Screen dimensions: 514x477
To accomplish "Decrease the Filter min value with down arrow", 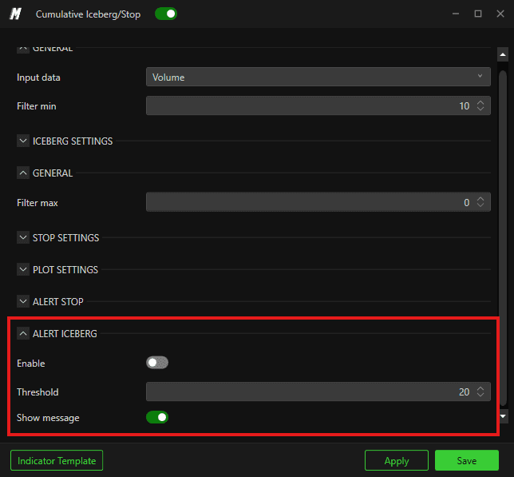I will (480, 109).
